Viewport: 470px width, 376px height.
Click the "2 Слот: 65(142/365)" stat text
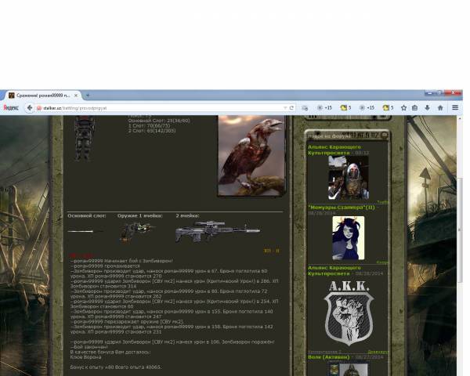coord(152,131)
